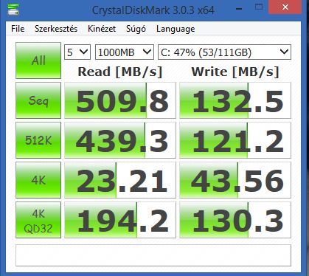Select the 512K write result 121.2
309x276 pixels.
[x=235, y=140]
